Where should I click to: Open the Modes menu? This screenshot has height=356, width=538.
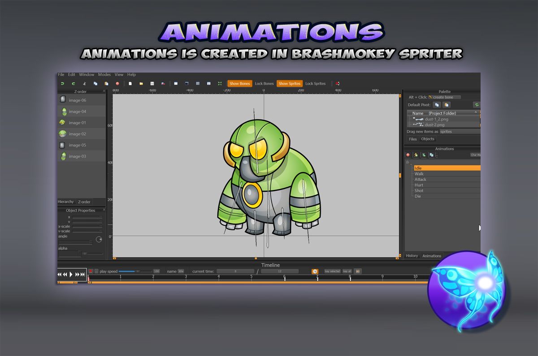click(x=104, y=75)
